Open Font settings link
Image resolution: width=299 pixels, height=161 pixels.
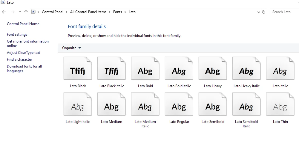click(x=17, y=35)
